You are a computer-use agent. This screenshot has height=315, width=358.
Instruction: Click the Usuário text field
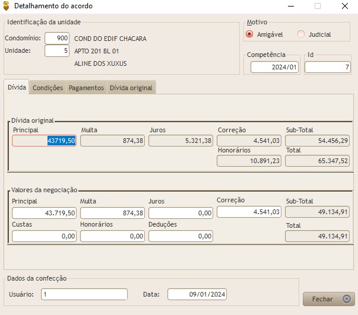pyautogui.click(x=84, y=294)
